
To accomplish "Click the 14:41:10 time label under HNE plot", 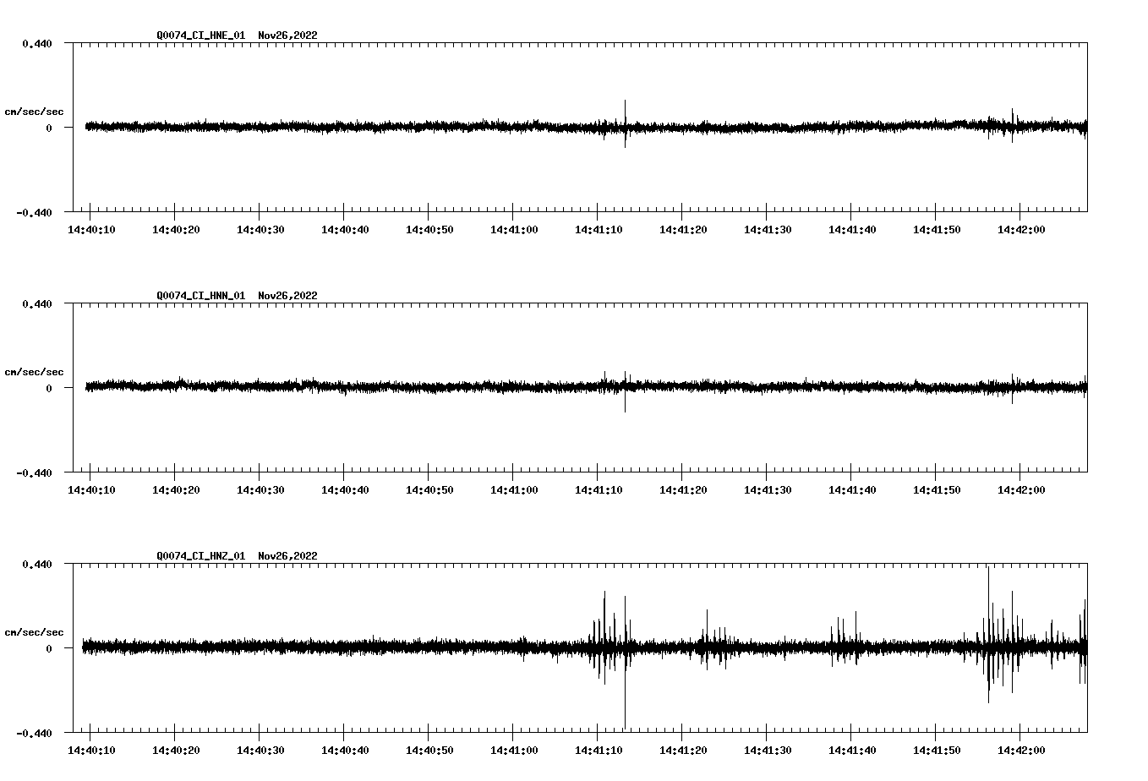I will 599,230.
